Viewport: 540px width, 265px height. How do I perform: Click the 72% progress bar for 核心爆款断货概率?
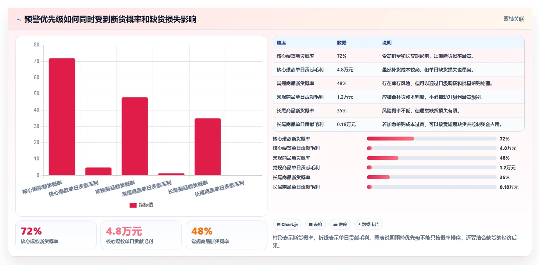click(x=432, y=139)
